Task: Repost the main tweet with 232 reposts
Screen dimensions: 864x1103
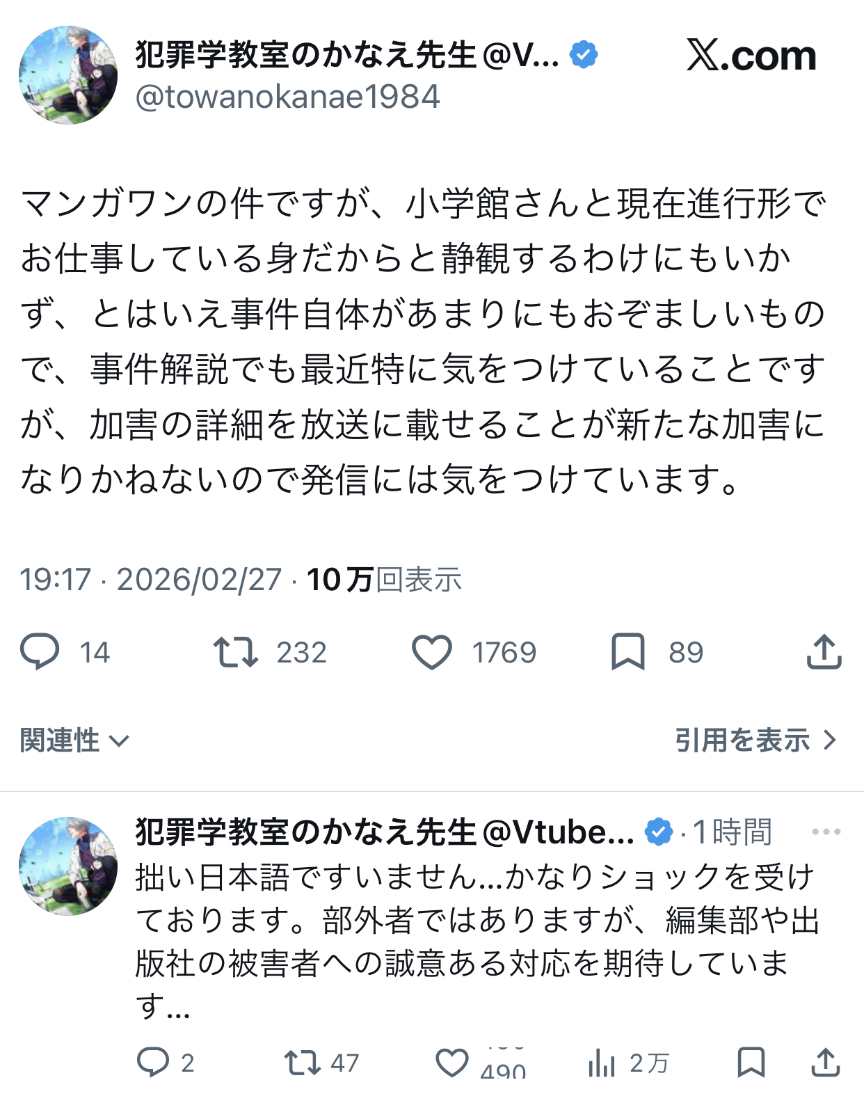Action: click(x=236, y=652)
